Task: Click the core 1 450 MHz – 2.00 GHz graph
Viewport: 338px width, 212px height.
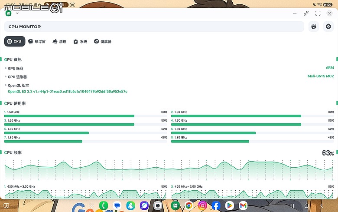Action: click(85, 194)
